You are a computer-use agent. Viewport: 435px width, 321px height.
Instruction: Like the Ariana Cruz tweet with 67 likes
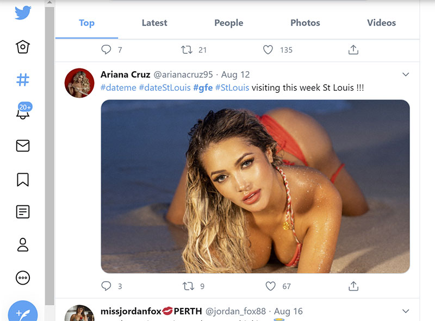270,286
